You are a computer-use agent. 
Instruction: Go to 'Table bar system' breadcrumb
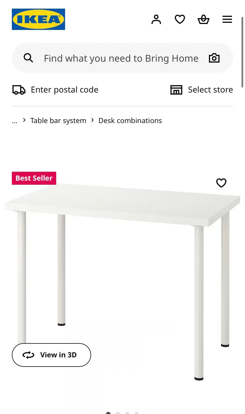(58, 121)
